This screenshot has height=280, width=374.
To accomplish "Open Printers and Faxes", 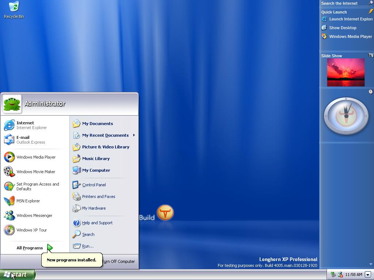I will click(94, 197).
